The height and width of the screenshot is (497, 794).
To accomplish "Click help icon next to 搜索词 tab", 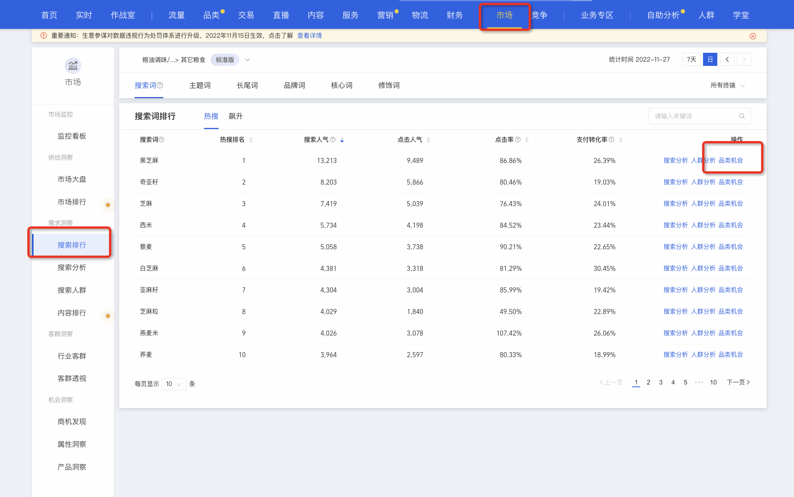I will click(160, 85).
